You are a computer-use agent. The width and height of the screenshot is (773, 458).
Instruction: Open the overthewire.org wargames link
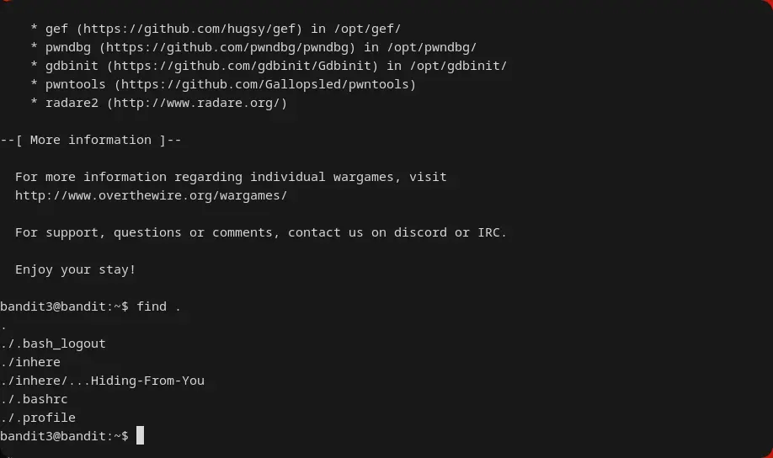(x=151, y=195)
